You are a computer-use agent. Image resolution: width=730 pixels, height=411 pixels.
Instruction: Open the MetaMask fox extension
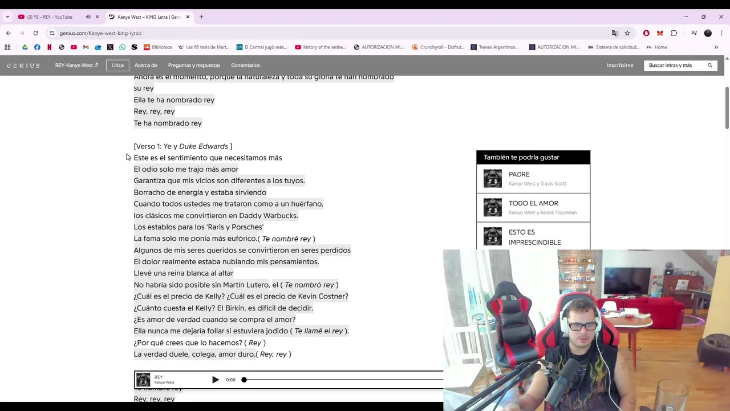click(660, 33)
